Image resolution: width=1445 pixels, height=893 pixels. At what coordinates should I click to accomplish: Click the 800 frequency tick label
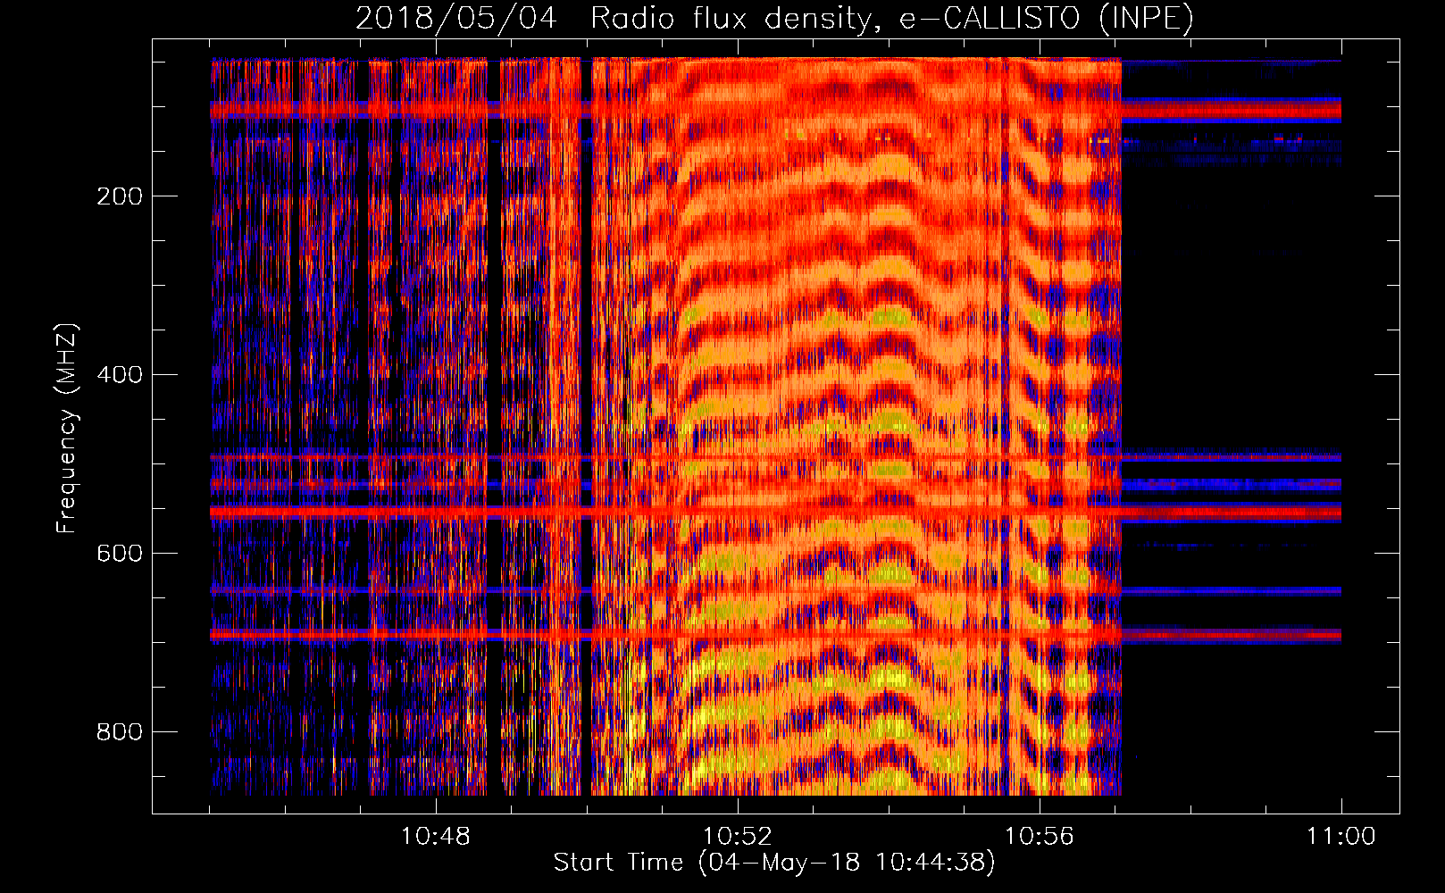tap(120, 732)
